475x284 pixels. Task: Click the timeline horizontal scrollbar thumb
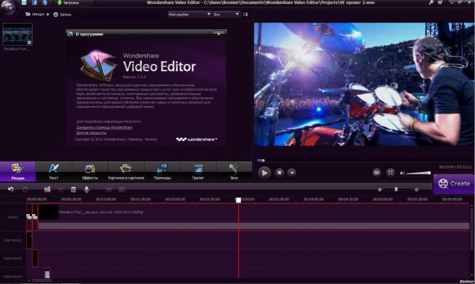point(41,281)
